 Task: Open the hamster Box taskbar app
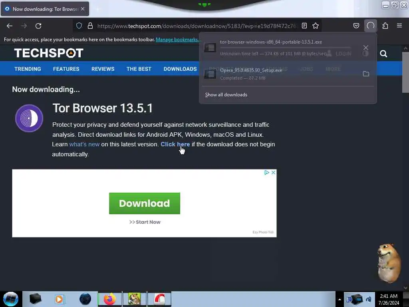coord(134,299)
